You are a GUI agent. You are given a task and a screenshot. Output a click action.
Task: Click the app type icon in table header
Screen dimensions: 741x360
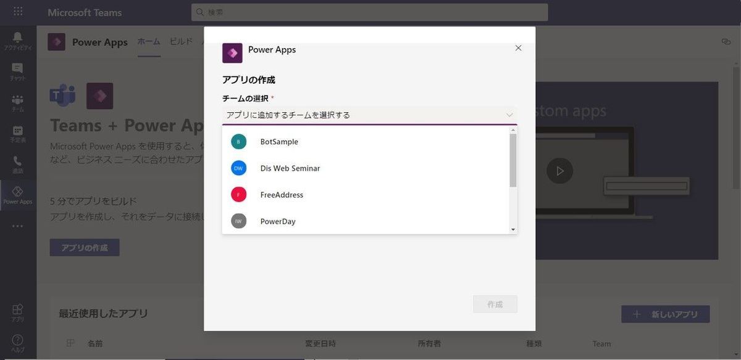click(x=70, y=343)
